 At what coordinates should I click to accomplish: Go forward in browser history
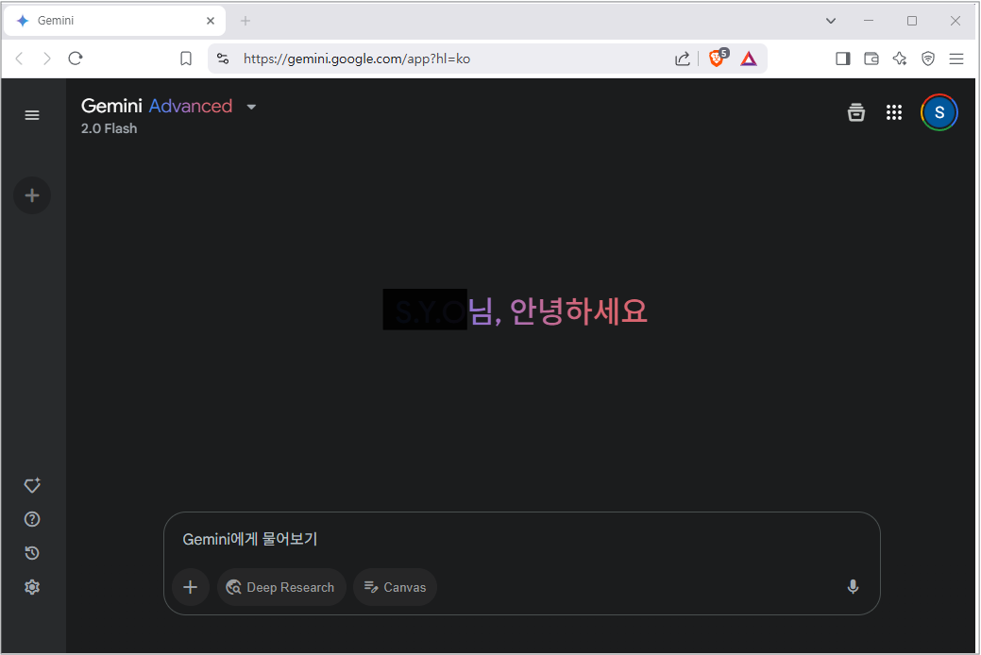pyautogui.click(x=47, y=59)
